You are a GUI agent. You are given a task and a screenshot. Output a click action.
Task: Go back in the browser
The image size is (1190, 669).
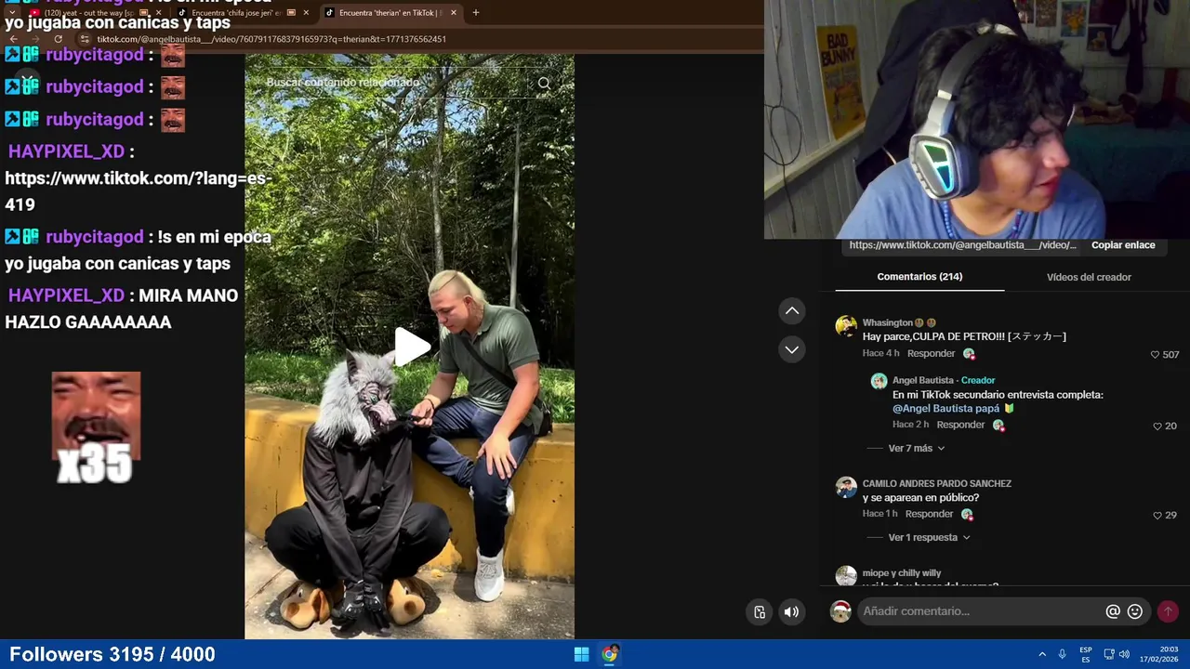(13, 39)
